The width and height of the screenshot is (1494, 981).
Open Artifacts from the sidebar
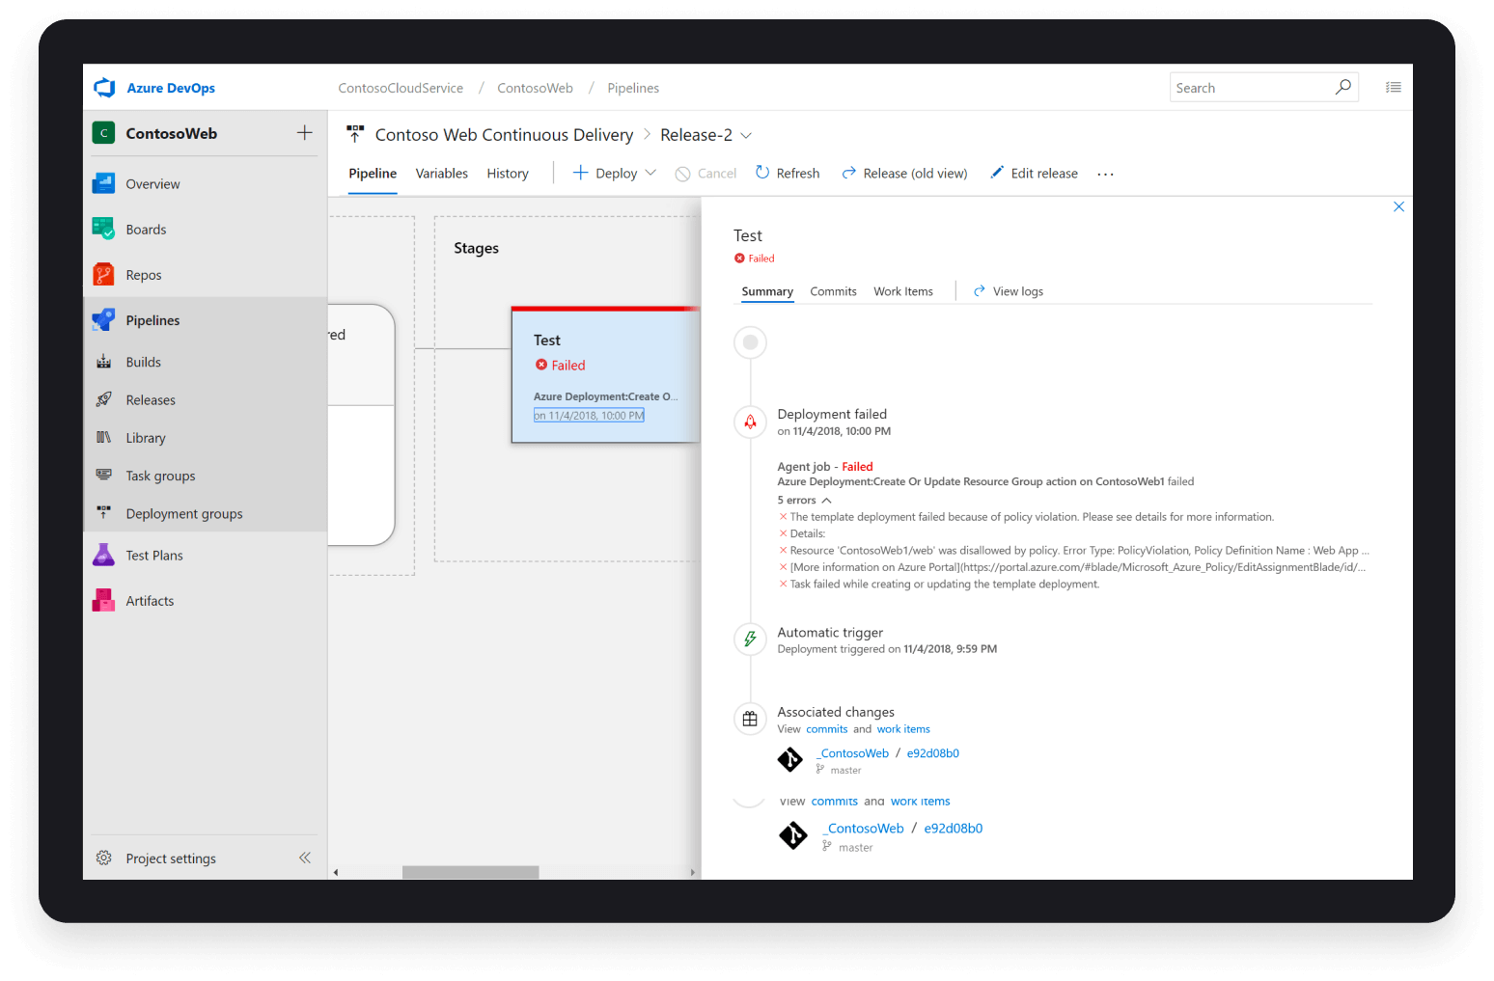(150, 601)
